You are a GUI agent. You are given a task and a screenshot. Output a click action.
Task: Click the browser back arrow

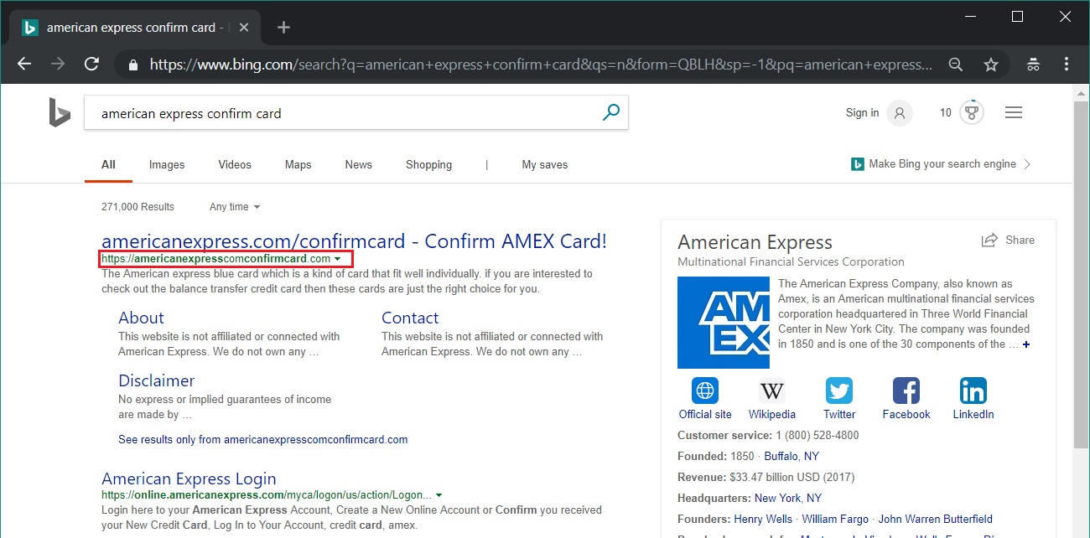coord(24,65)
